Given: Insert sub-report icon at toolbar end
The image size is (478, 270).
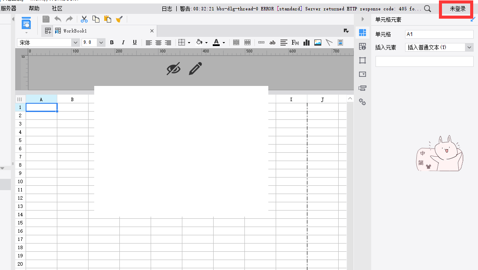Looking at the screenshot, I should 340,43.
